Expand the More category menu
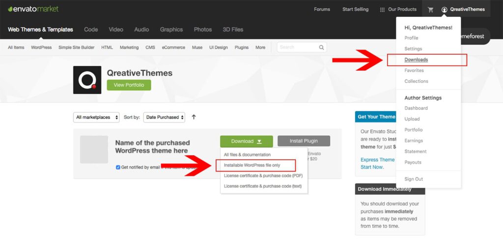 [260, 48]
